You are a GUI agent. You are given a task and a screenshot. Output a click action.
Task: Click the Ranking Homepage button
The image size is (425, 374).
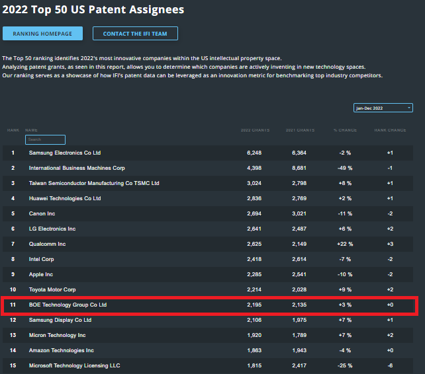pos(42,34)
